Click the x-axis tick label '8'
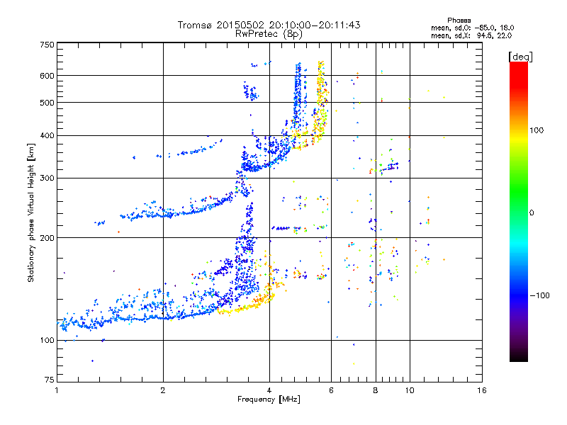Viewport: 567px width, 425px height. (x=376, y=390)
